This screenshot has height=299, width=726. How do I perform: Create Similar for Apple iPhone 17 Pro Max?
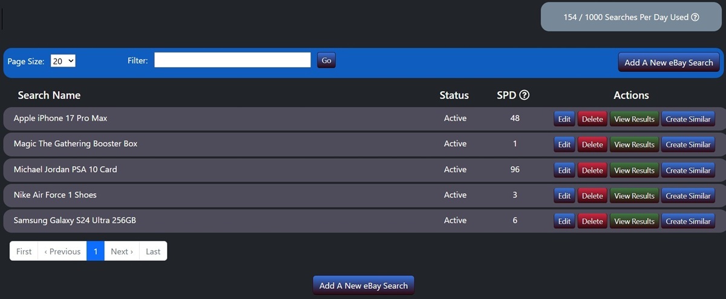coord(688,119)
